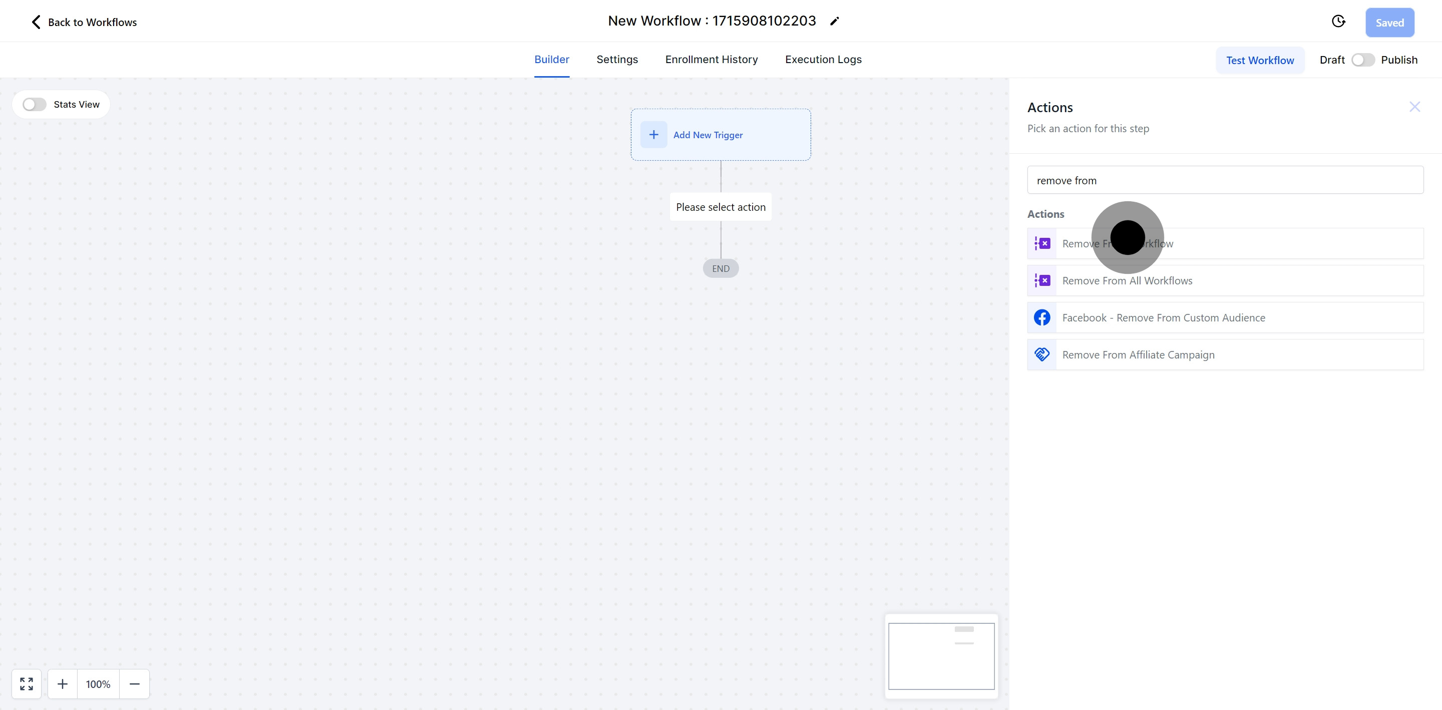The image size is (1442, 710).
Task: Zoom out with the minus icon
Action: point(134,683)
